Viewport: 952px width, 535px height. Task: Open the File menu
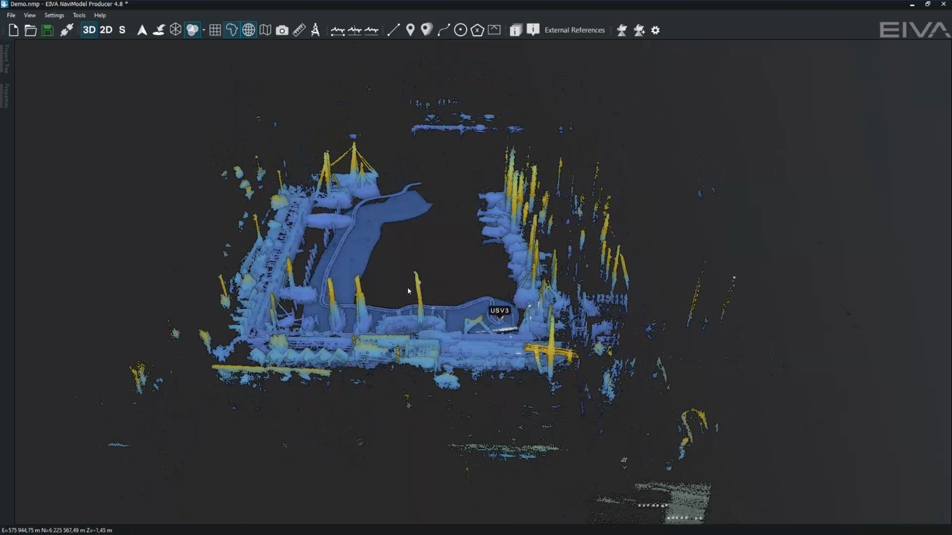(x=11, y=15)
